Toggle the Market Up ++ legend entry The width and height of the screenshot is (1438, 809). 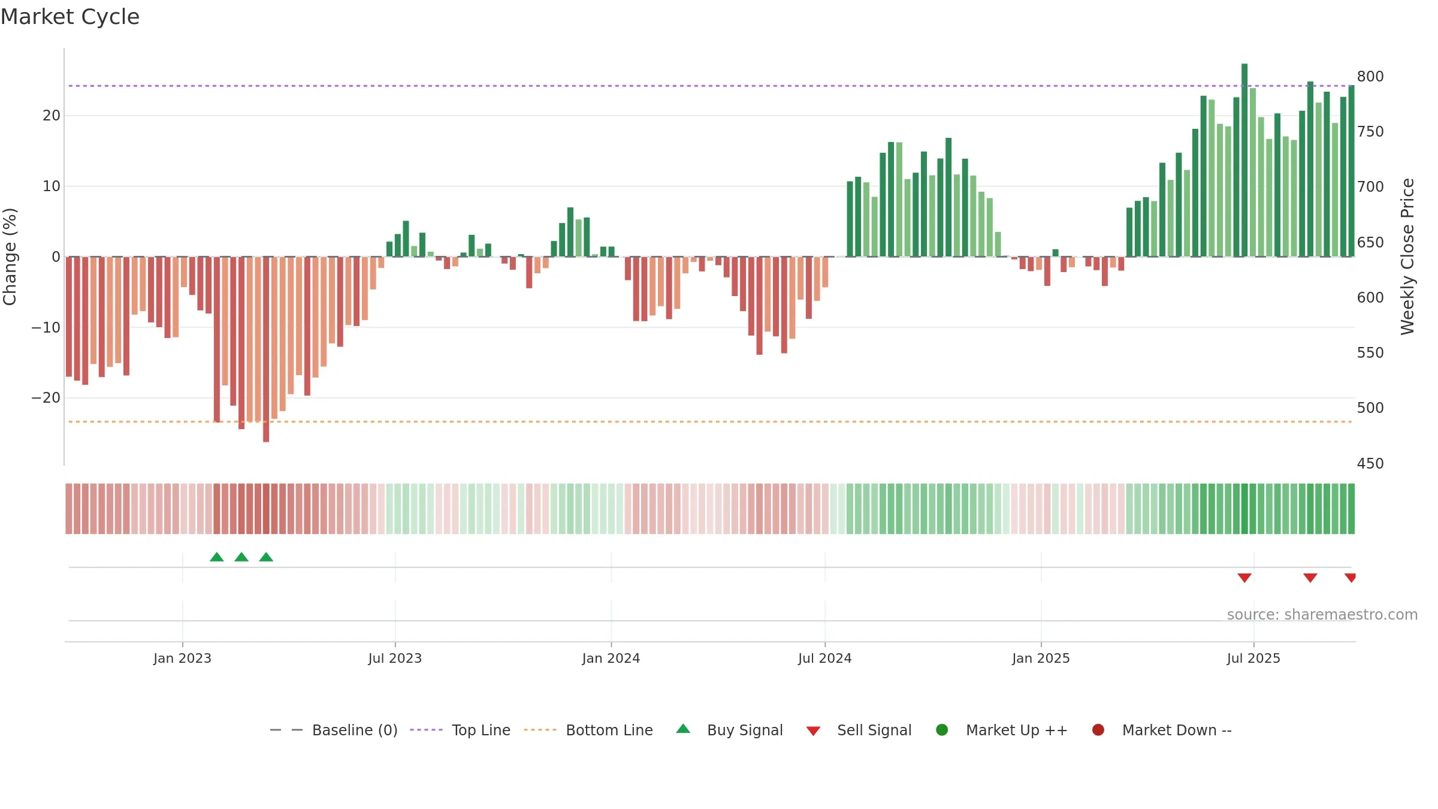pos(1002,730)
